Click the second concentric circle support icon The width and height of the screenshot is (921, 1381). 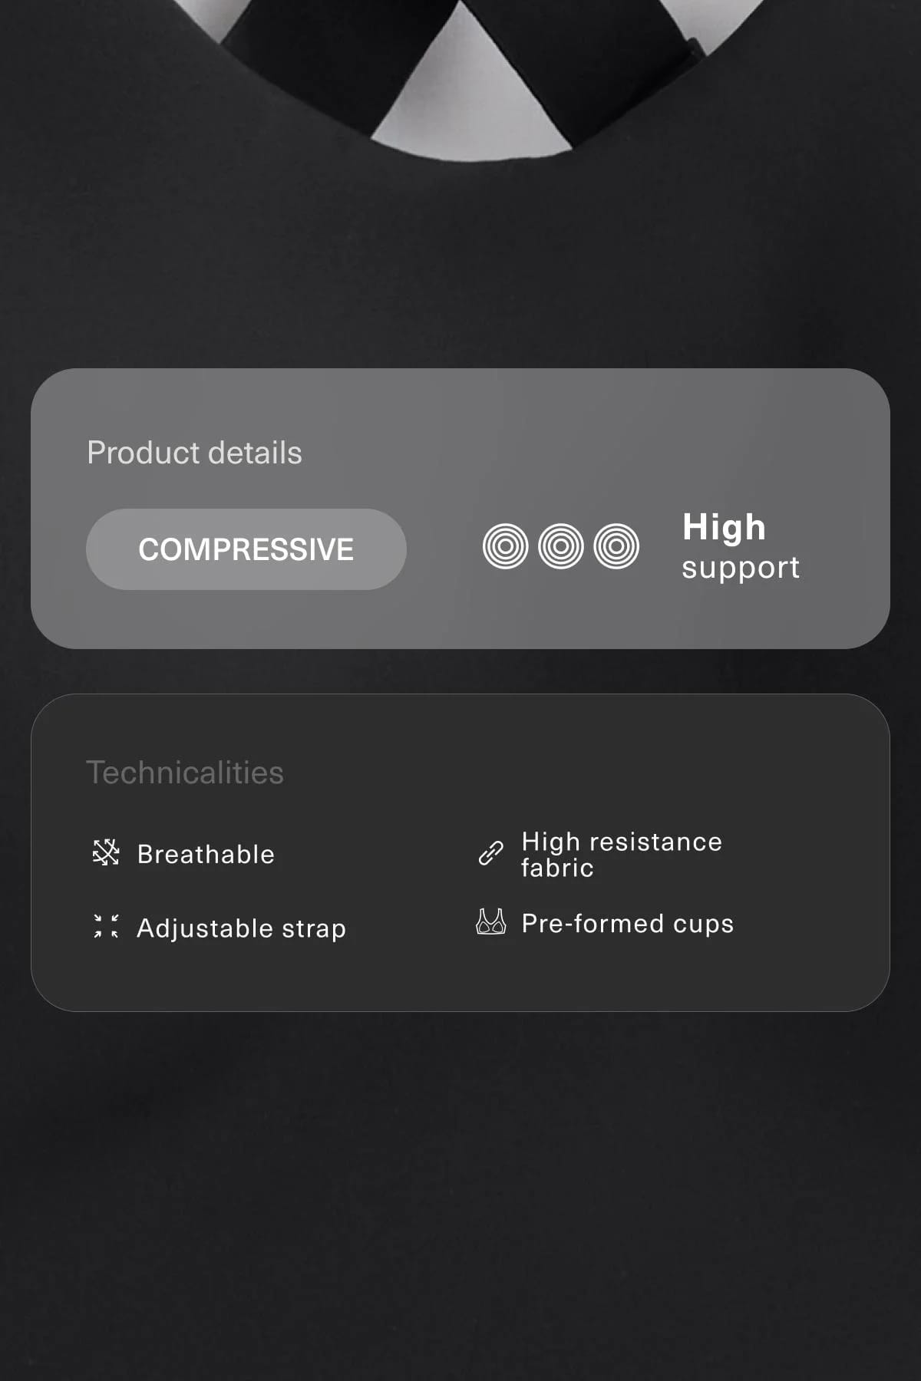[561, 546]
